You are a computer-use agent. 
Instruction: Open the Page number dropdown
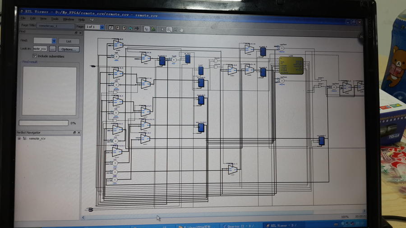[x=102, y=27]
